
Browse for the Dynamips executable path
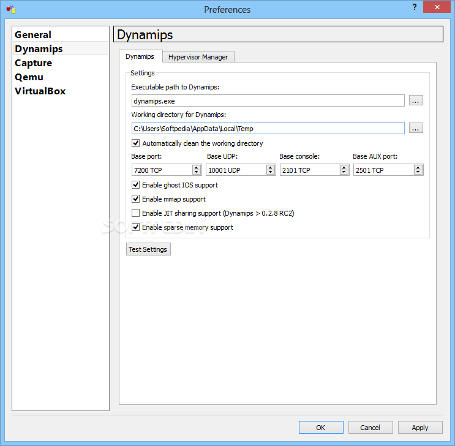(x=416, y=100)
